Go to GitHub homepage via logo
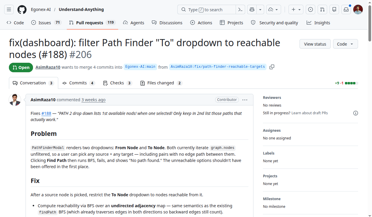372x217 pixels. pyautogui.click(x=22, y=9)
